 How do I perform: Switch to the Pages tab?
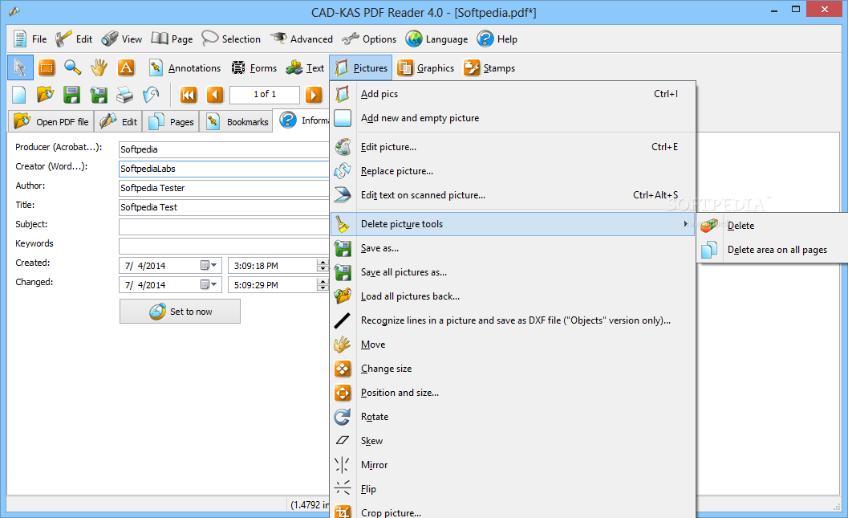171,121
